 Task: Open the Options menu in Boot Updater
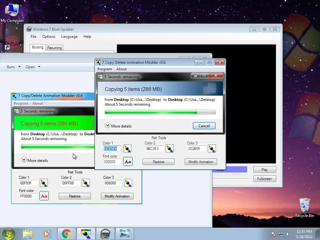[x=48, y=37]
